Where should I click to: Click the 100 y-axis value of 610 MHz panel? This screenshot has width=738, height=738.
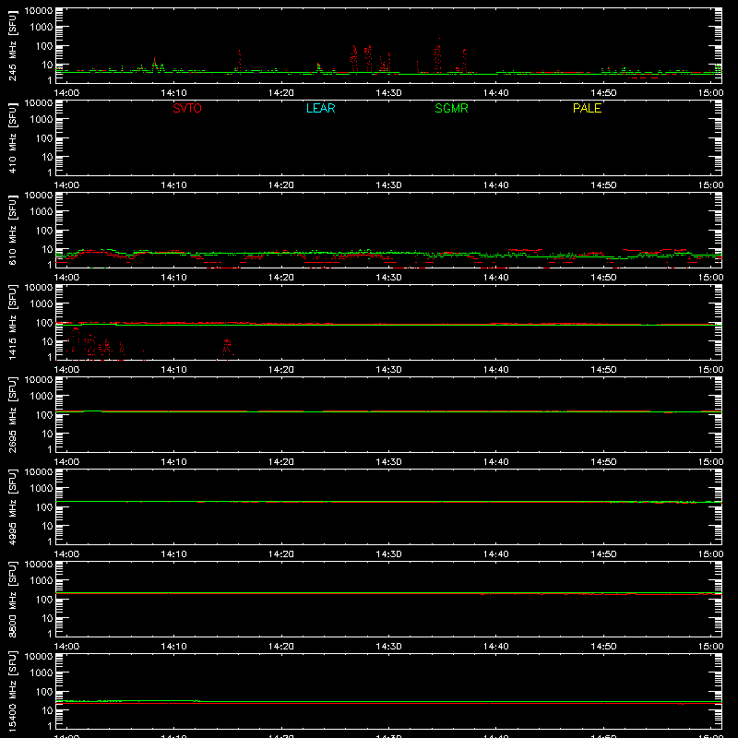[44, 230]
